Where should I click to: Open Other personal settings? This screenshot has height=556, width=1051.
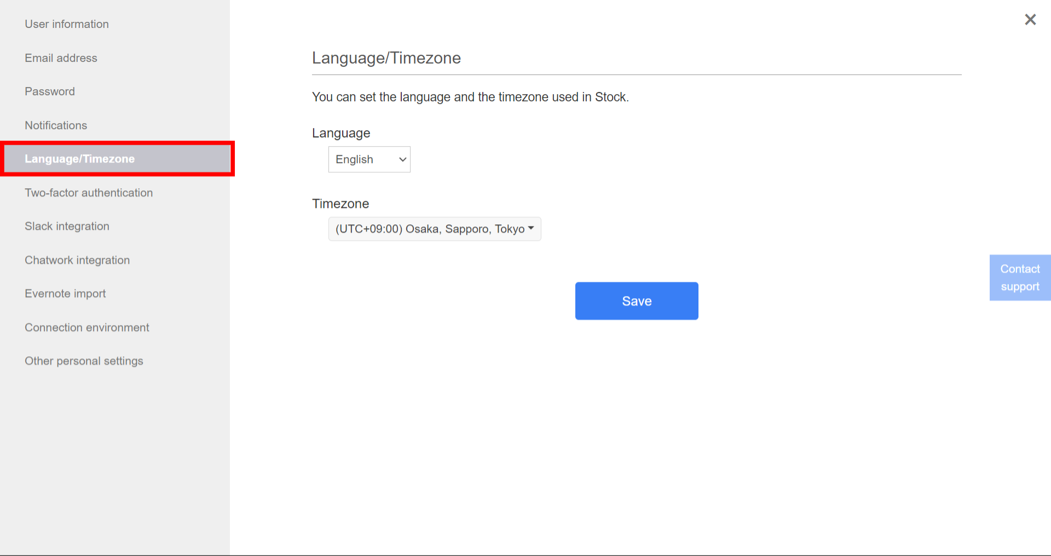84,361
